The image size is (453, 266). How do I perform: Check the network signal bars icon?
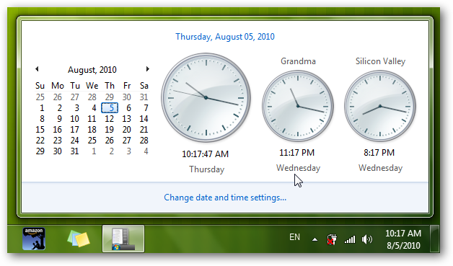point(350,239)
